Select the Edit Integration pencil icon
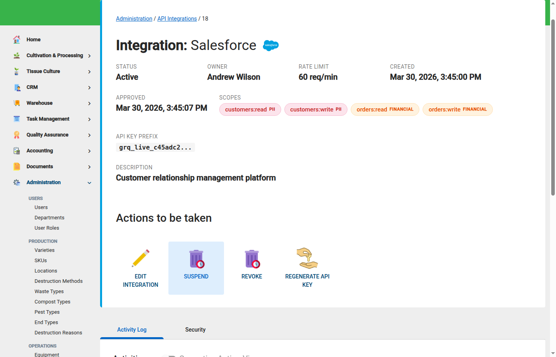This screenshot has height=357, width=556. pos(141,258)
